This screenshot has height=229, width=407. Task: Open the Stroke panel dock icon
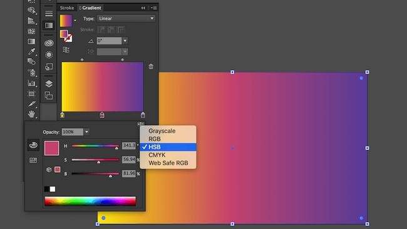click(49, 13)
